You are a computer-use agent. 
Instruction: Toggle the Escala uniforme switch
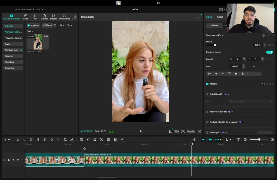pos(269,52)
